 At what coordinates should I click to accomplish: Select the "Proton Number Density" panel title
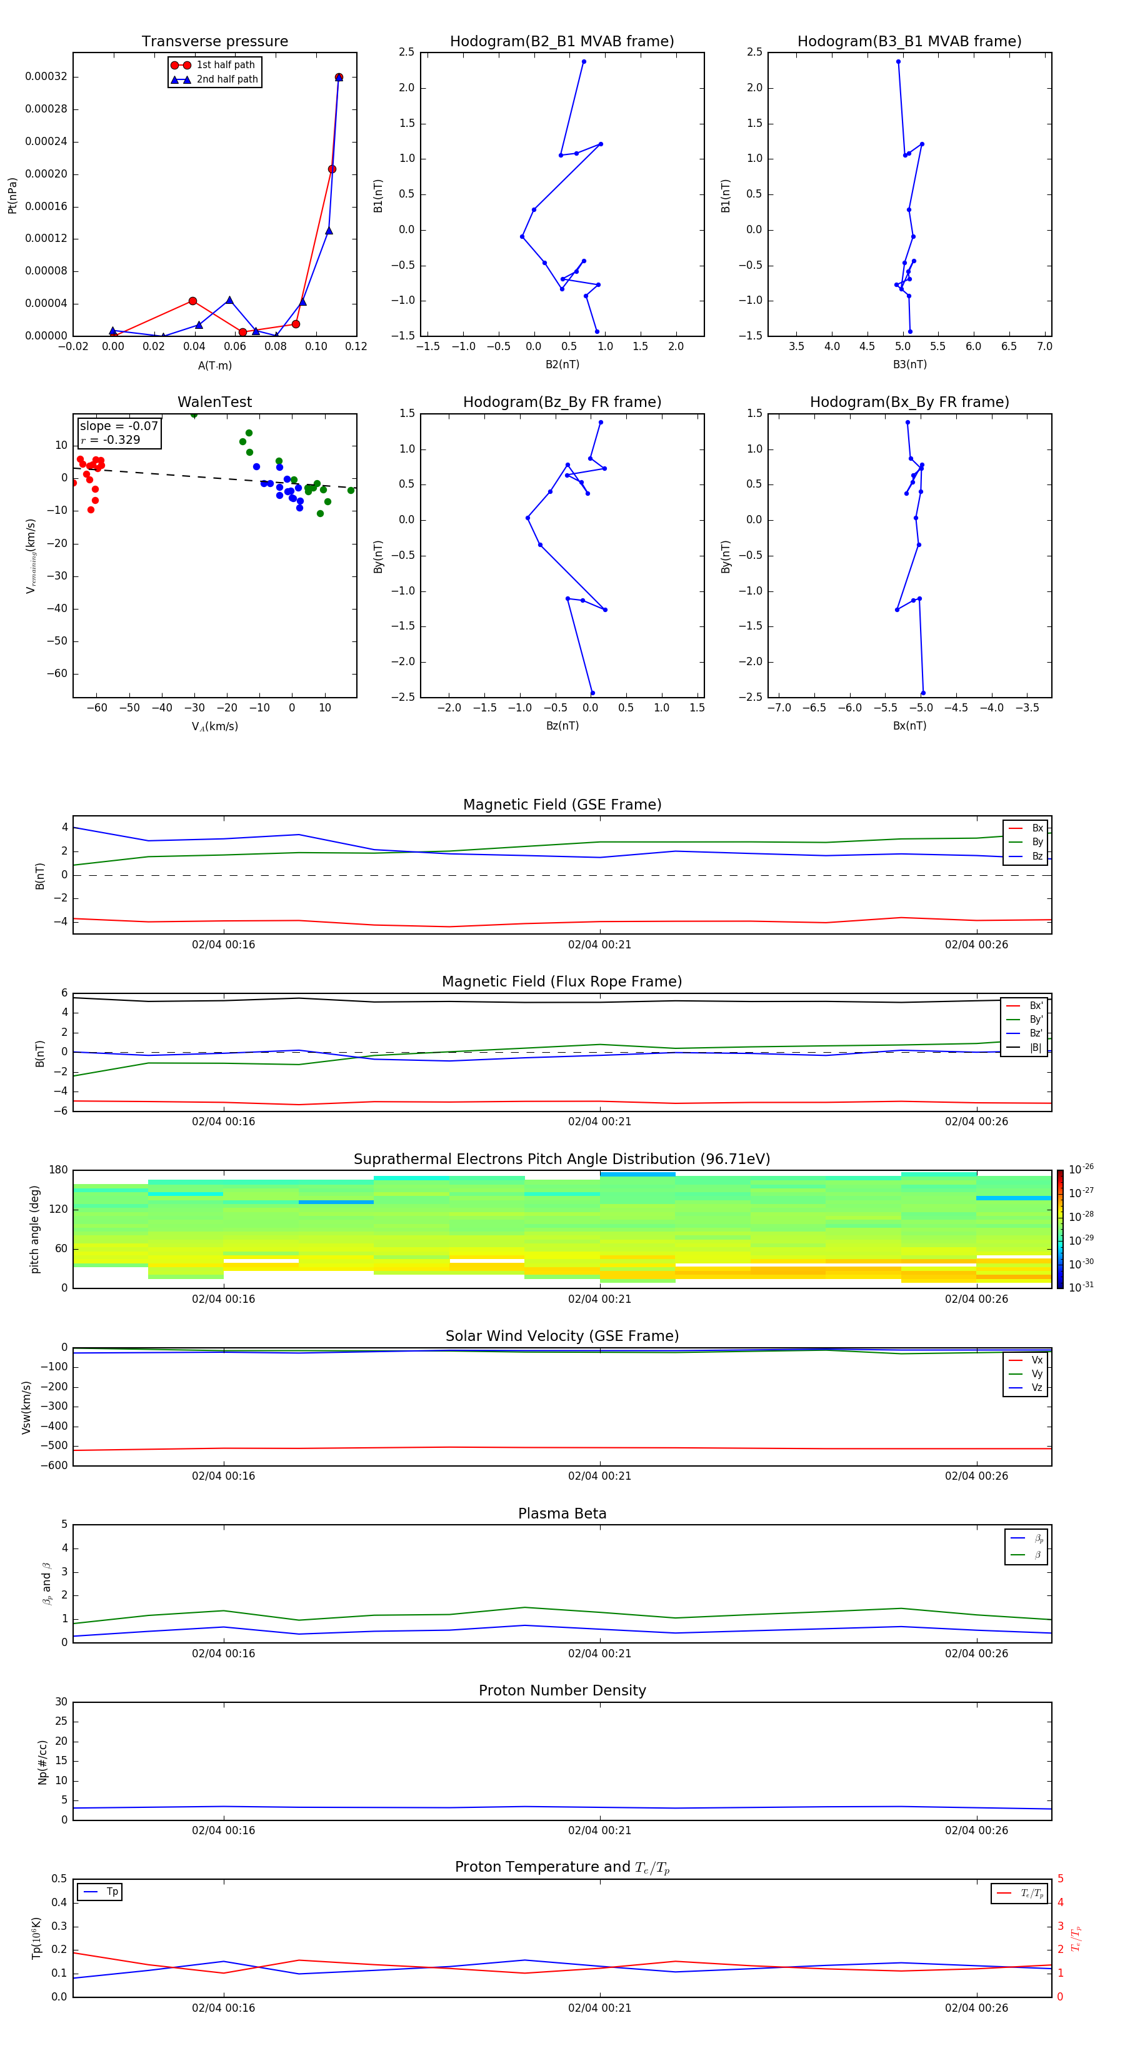[562, 1690]
